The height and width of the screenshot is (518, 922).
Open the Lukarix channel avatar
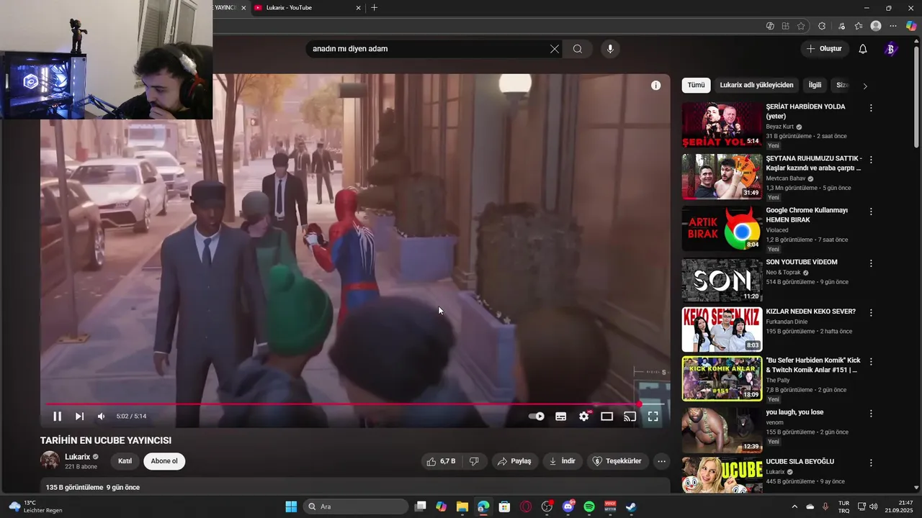tap(50, 461)
